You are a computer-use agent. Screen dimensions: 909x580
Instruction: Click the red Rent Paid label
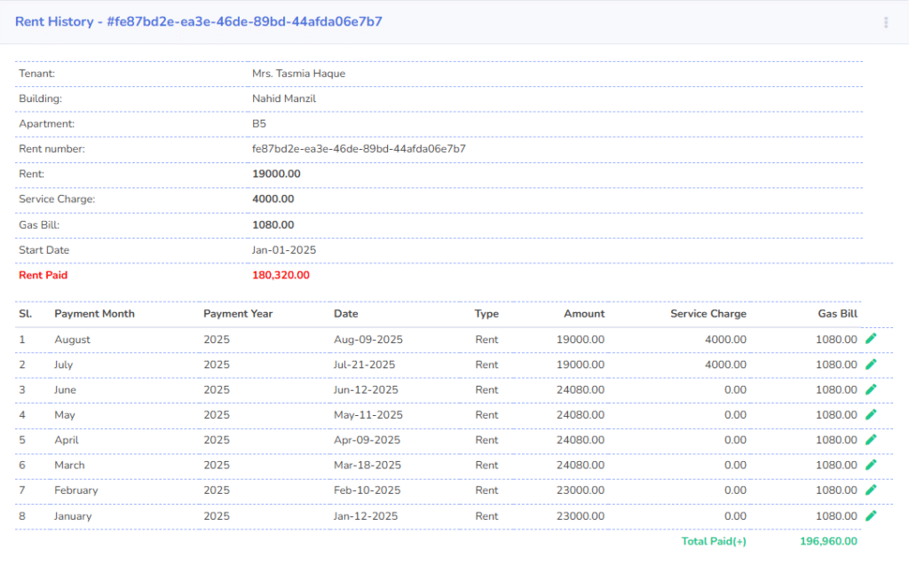(x=43, y=275)
